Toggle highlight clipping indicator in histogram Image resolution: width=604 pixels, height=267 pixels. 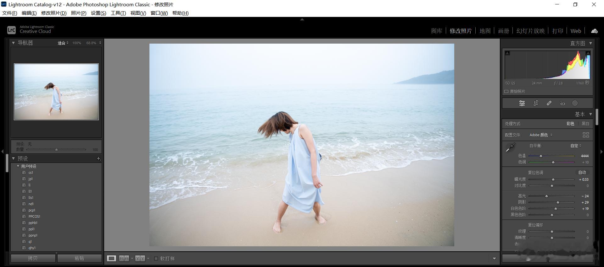point(588,53)
